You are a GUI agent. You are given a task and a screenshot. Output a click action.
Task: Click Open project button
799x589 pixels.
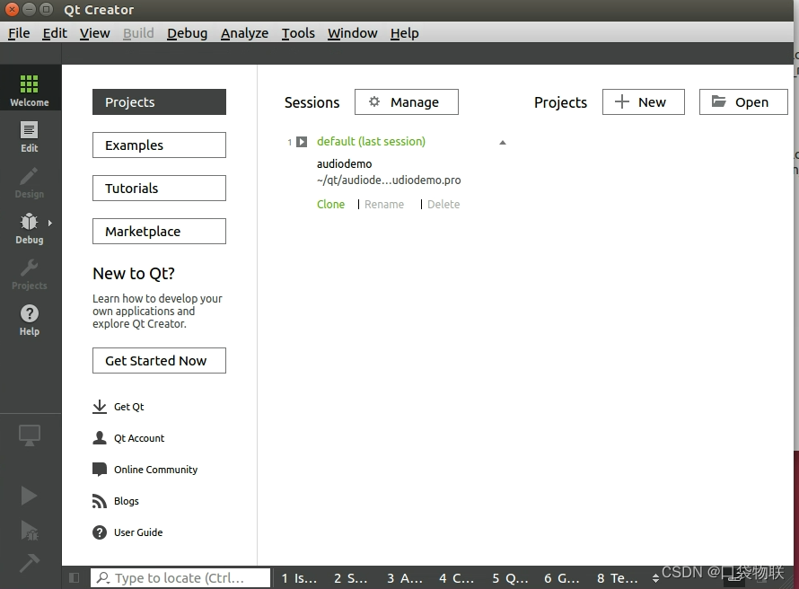click(x=743, y=101)
